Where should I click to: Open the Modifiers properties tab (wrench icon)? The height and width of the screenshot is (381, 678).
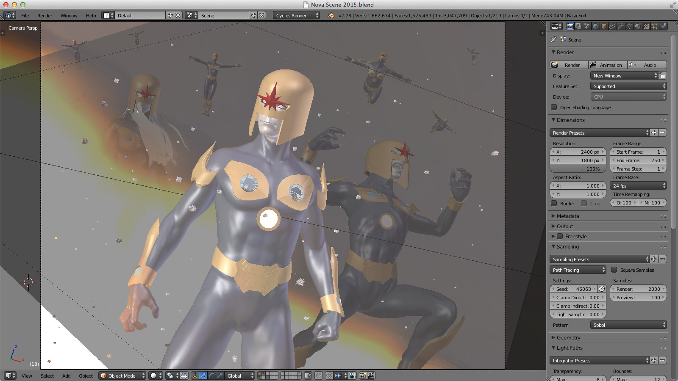coord(621,26)
